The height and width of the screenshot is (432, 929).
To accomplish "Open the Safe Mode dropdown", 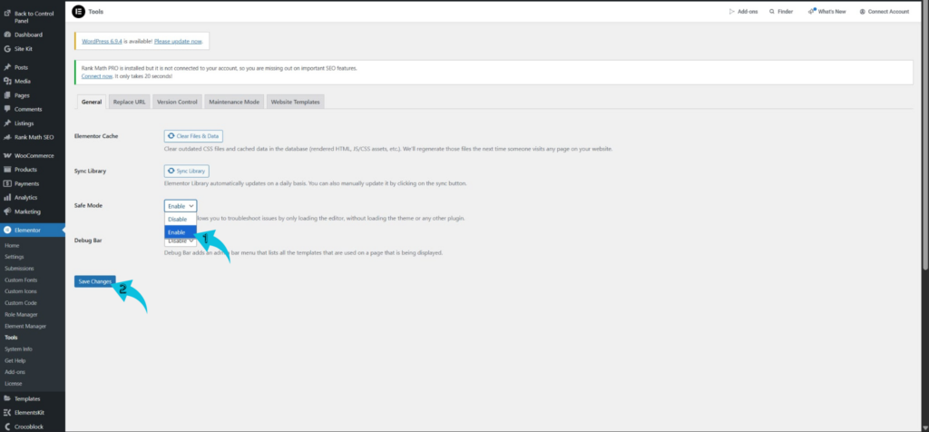I will pyautogui.click(x=181, y=206).
